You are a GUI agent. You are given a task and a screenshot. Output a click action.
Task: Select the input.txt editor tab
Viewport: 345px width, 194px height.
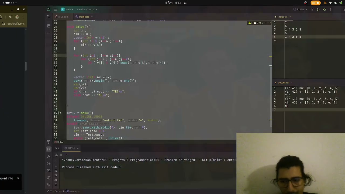(x=282, y=17)
